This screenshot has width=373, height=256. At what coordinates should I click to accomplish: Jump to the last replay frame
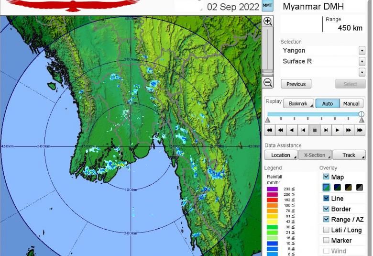point(360,130)
